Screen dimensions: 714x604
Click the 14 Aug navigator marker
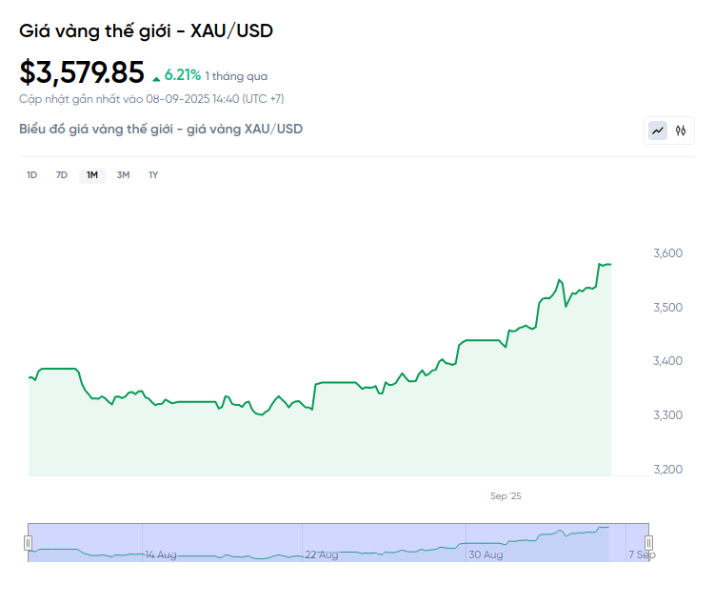tap(160, 554)
